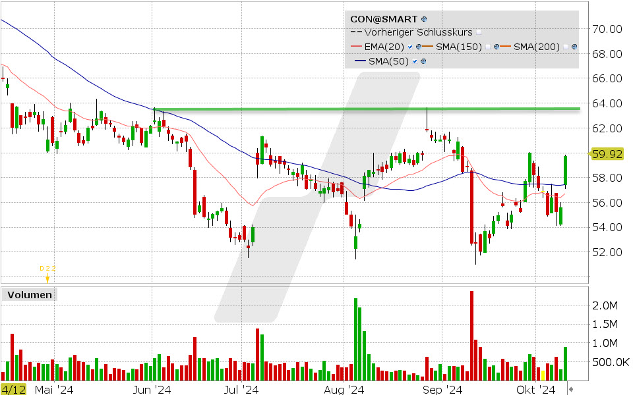Uncheck the SMA(50) checkbox
The image size is (633, 395).
click(x=415, y=61)
